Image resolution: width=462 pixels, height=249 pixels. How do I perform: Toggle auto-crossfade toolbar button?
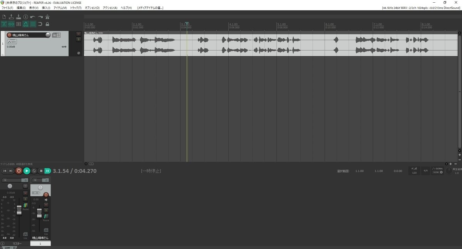pos(4,24)
